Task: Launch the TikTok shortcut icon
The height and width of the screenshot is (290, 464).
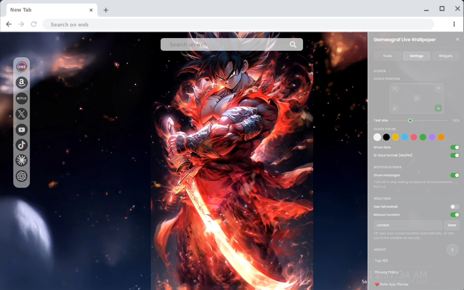Action: pos(22,145)
